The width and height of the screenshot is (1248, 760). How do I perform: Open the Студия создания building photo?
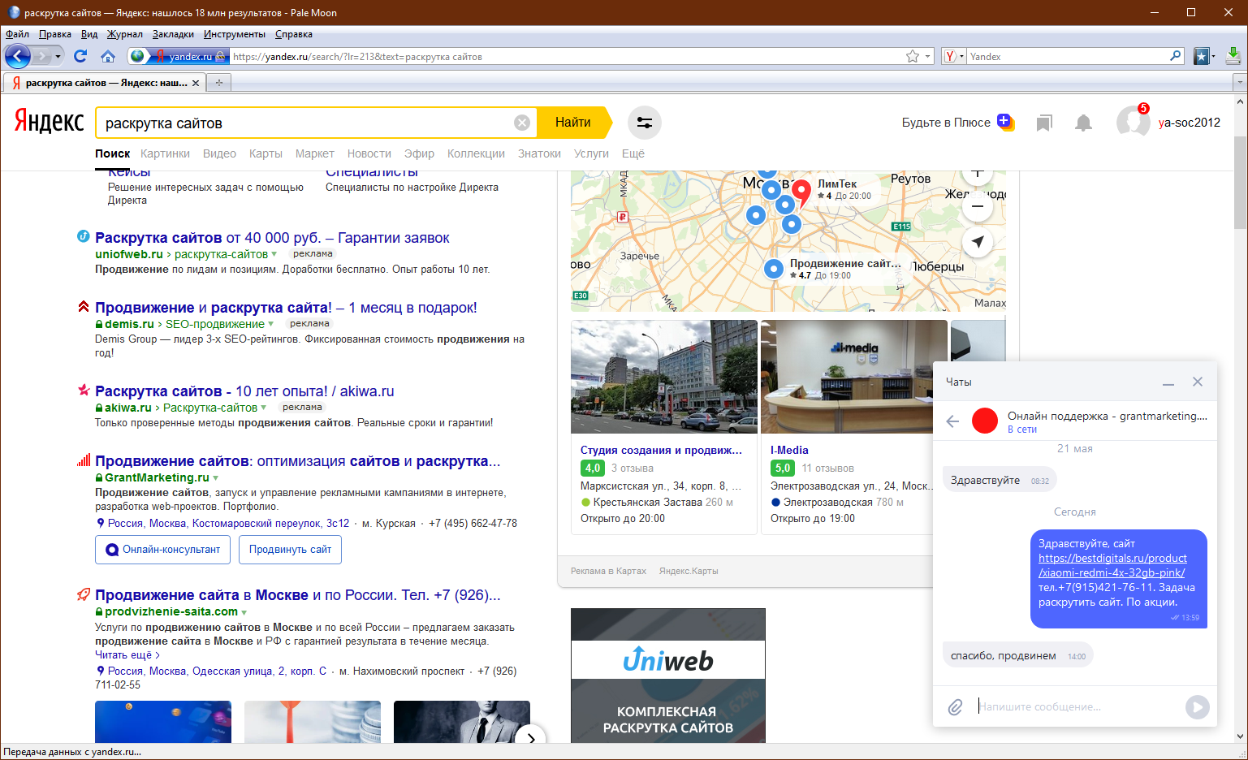664,377
